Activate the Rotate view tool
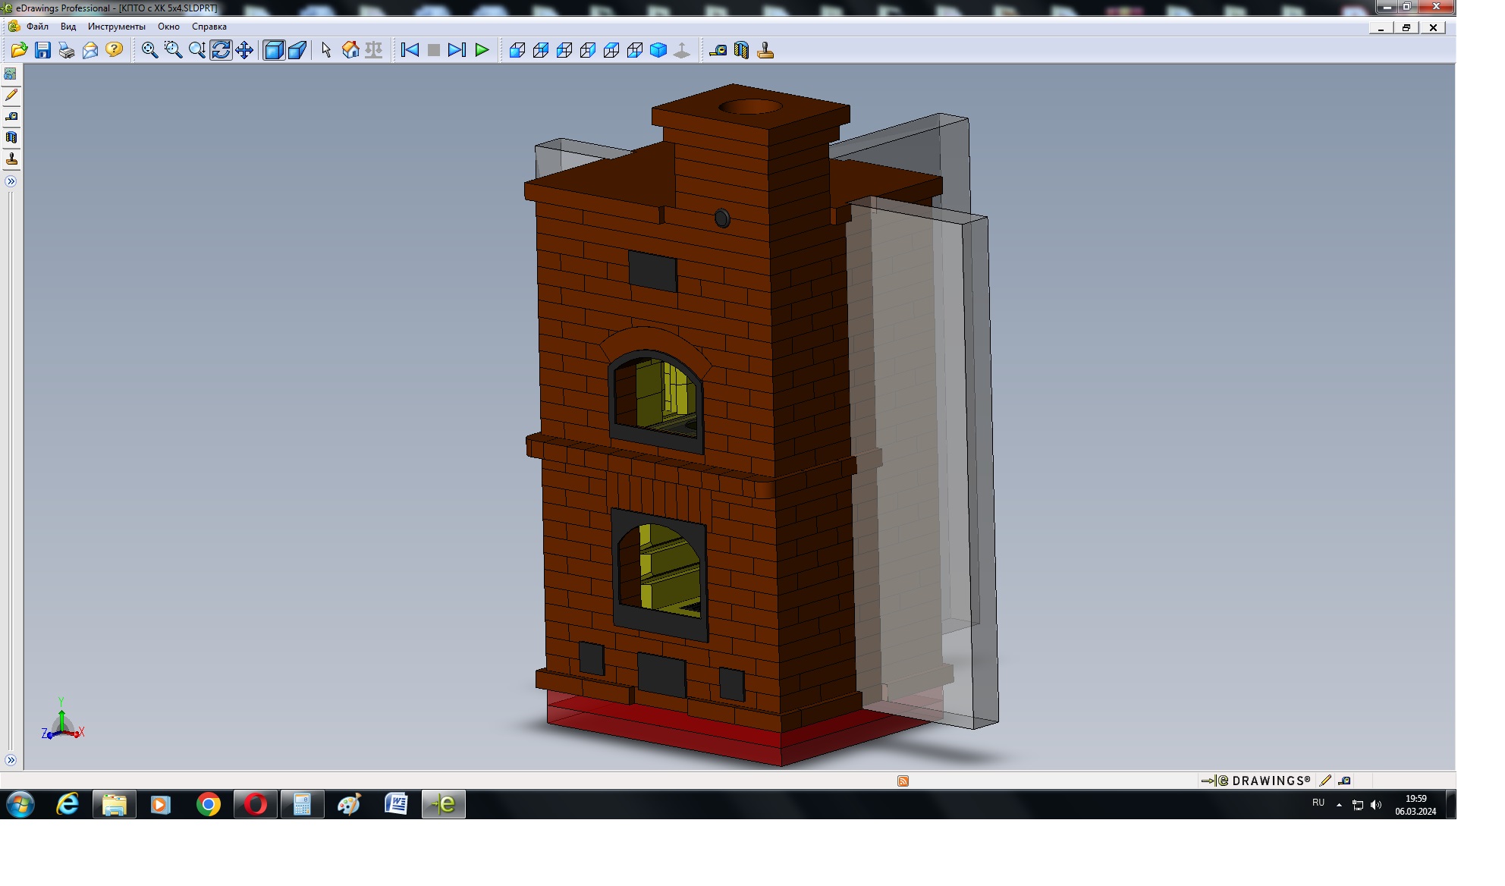This screenshot has width=1505, height=886. 221,50
